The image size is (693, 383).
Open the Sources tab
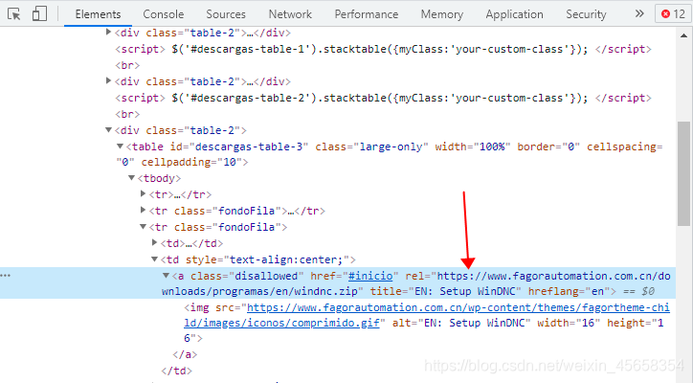(x=225, y=14)
